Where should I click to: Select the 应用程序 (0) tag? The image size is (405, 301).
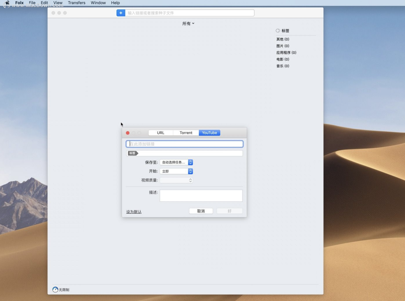(286, 52)
